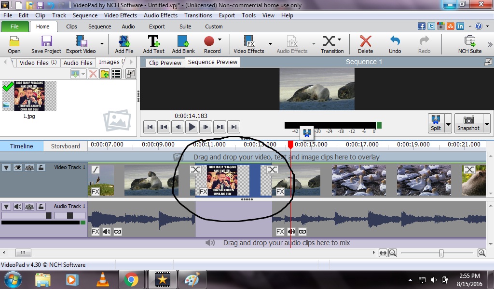The width and height of the screenshot is (494, 289).
Task: Click the Facebook share icon
Action: pos(422,26)
